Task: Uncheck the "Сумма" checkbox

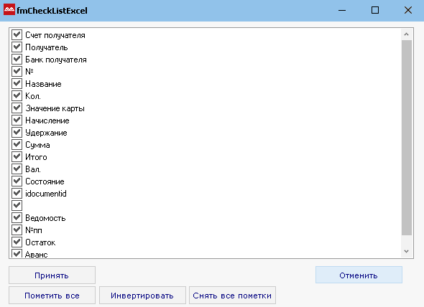Action: 17,144
